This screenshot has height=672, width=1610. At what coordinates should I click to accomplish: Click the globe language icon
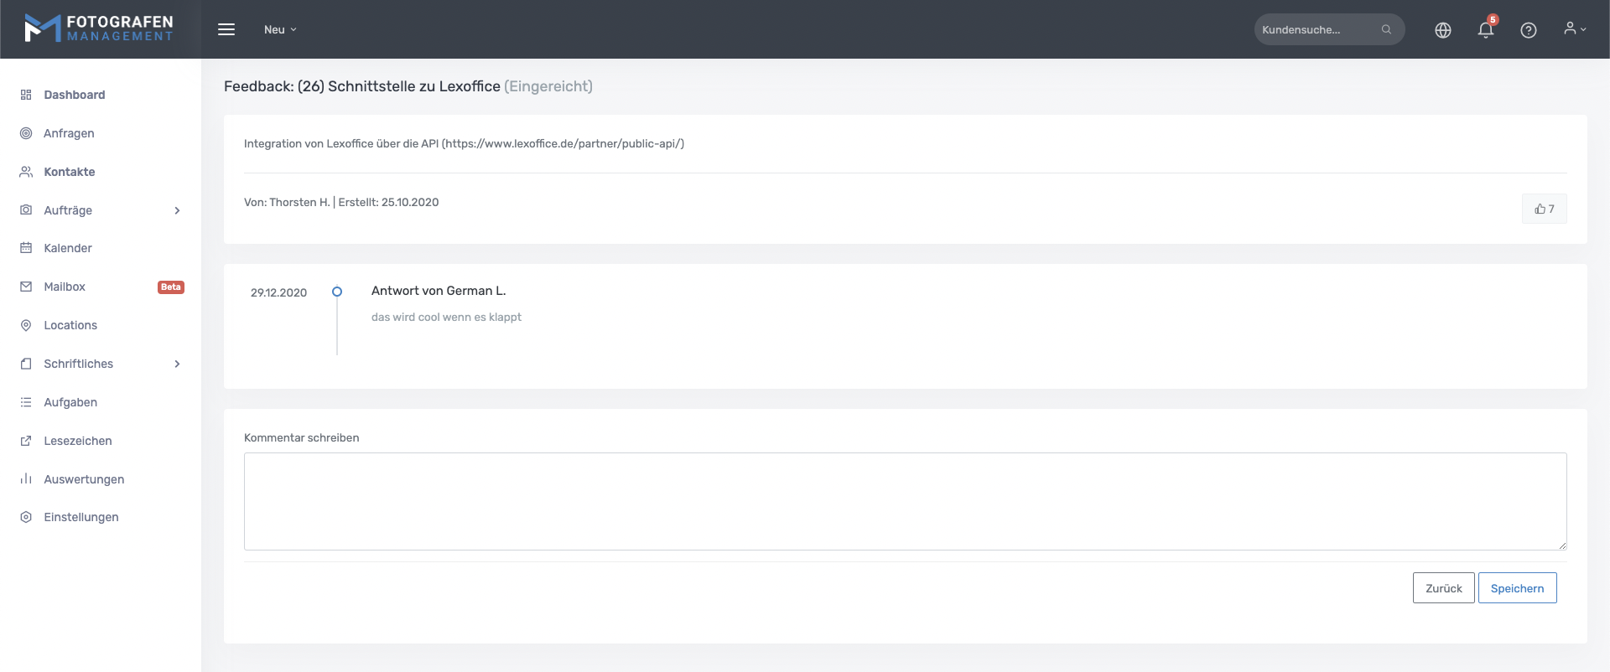[1442, 30]
